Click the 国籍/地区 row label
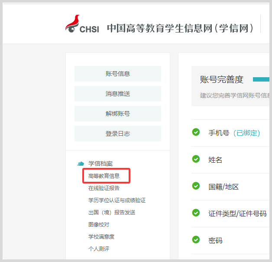272x262 pixels. click(223, 187)
